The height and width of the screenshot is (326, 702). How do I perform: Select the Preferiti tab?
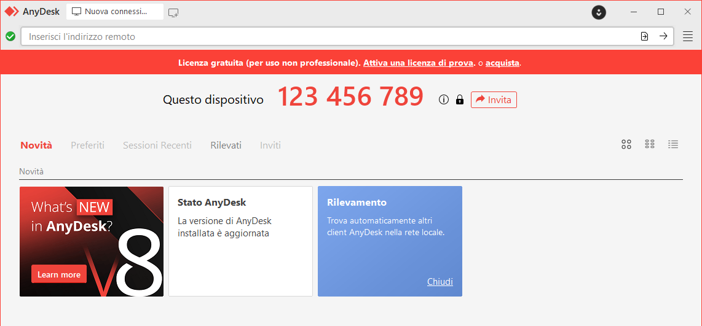coord(88,145)
